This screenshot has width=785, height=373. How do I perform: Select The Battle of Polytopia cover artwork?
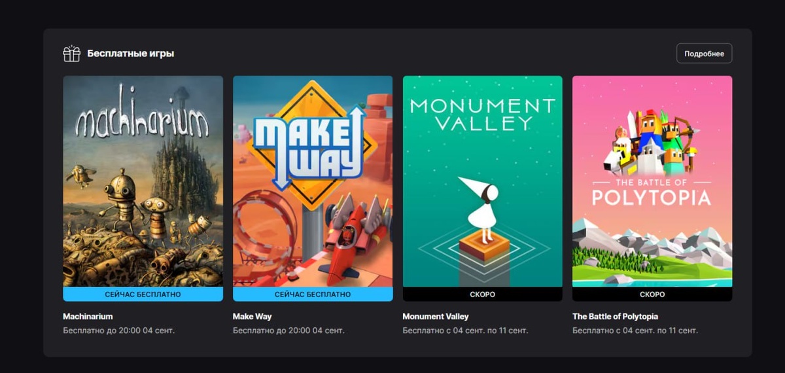coord(652,181)
